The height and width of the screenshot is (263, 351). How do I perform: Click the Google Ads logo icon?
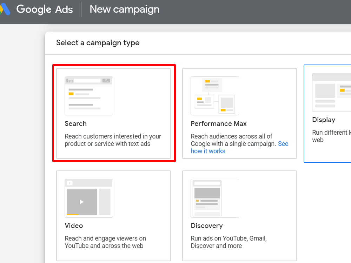click(x=5, y=9)
